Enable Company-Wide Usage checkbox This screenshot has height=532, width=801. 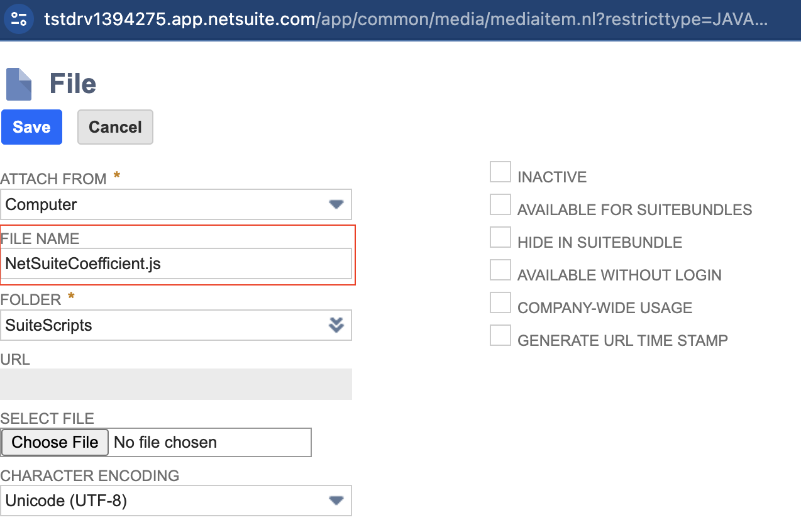point(500,302)
